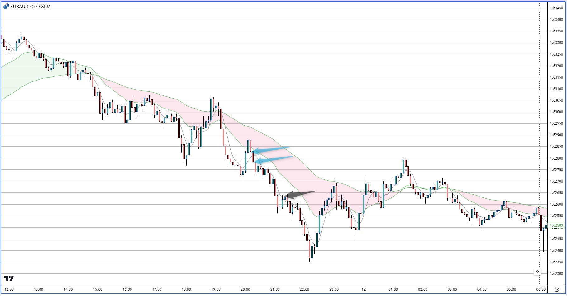Select the current price label 1.62509
This screenshot has height=296, width=567.
[x=556, y=225]
